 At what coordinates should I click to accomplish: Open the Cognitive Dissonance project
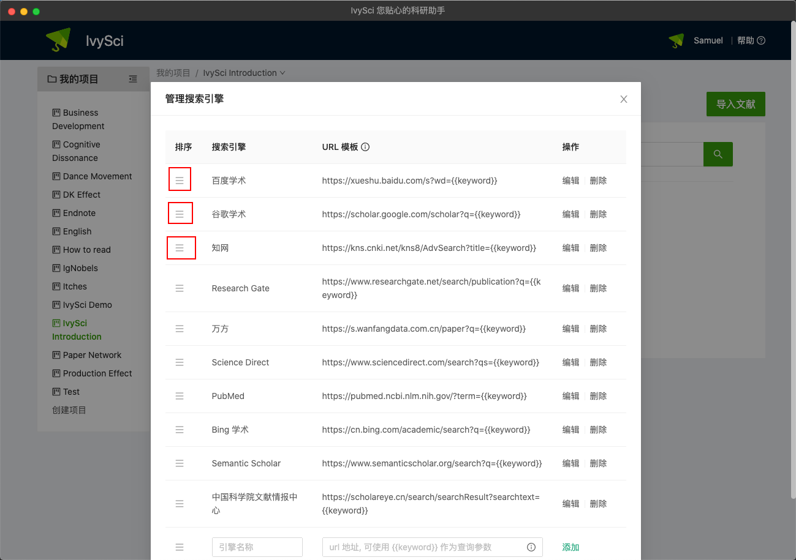76,151
